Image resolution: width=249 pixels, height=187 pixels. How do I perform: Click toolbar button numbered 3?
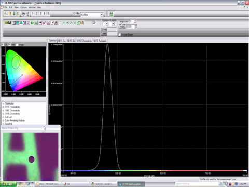tap(40, 14)
